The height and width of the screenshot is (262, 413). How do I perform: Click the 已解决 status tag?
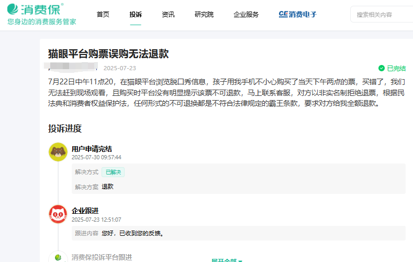[x=113, y=172]
